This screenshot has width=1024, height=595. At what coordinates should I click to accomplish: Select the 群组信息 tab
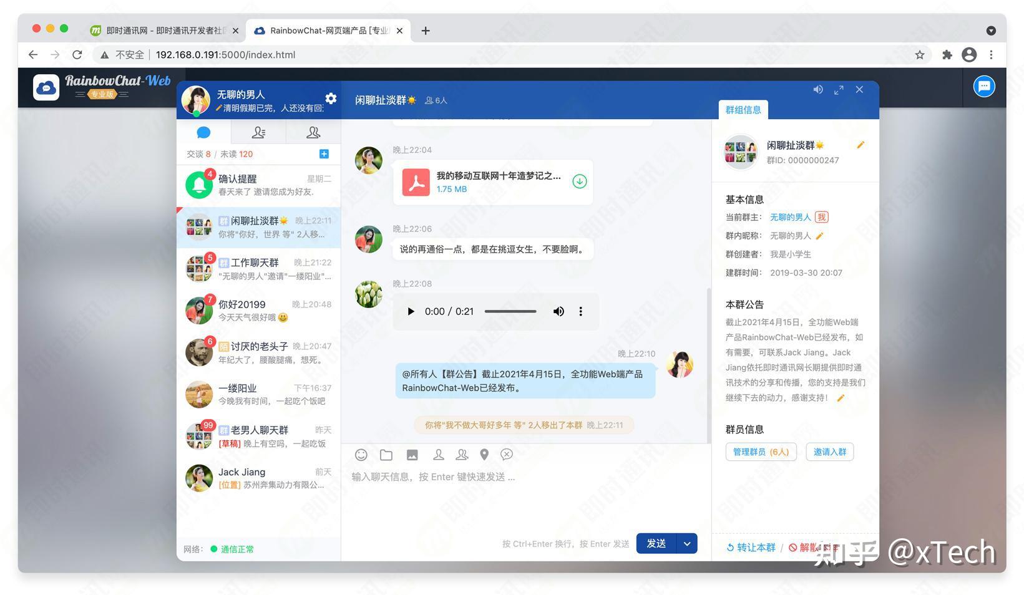pyautogui.click(x=743, y=110)
